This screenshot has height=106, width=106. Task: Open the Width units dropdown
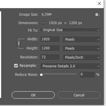[81, 39]
